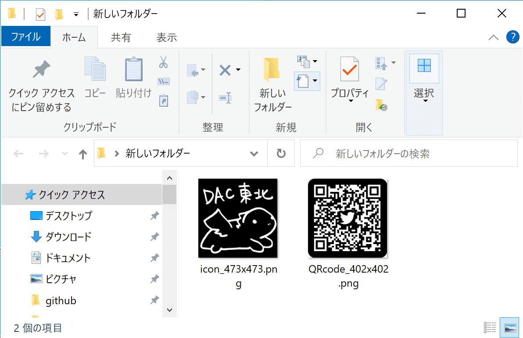Screen dimensions: 523x338
Task: Click 新しいフォルダー breadcrumb in address bar
Action: pos(158,154)
